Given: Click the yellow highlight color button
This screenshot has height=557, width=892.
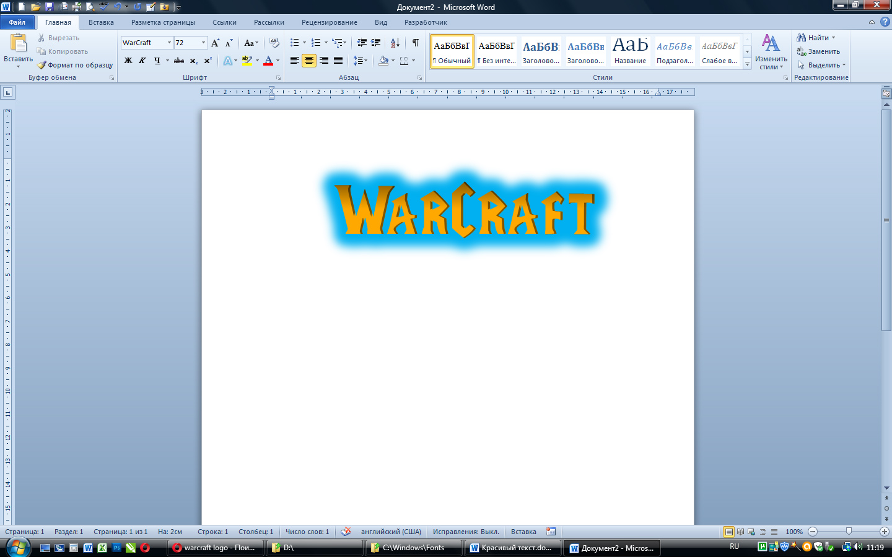Looking at the screenshot, I should [247, 61].
